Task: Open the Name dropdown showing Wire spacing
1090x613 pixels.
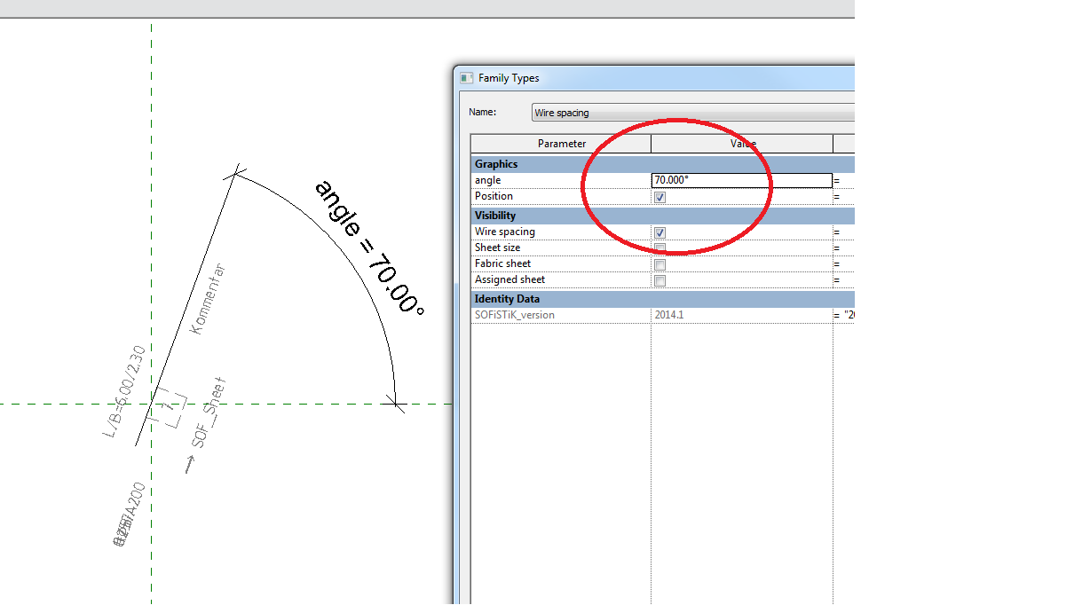Action: point(692,113)
